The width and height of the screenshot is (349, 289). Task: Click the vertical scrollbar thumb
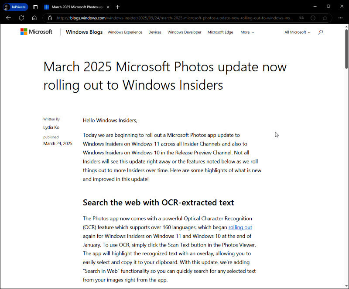pyautogui.click(x=346, y=49)
